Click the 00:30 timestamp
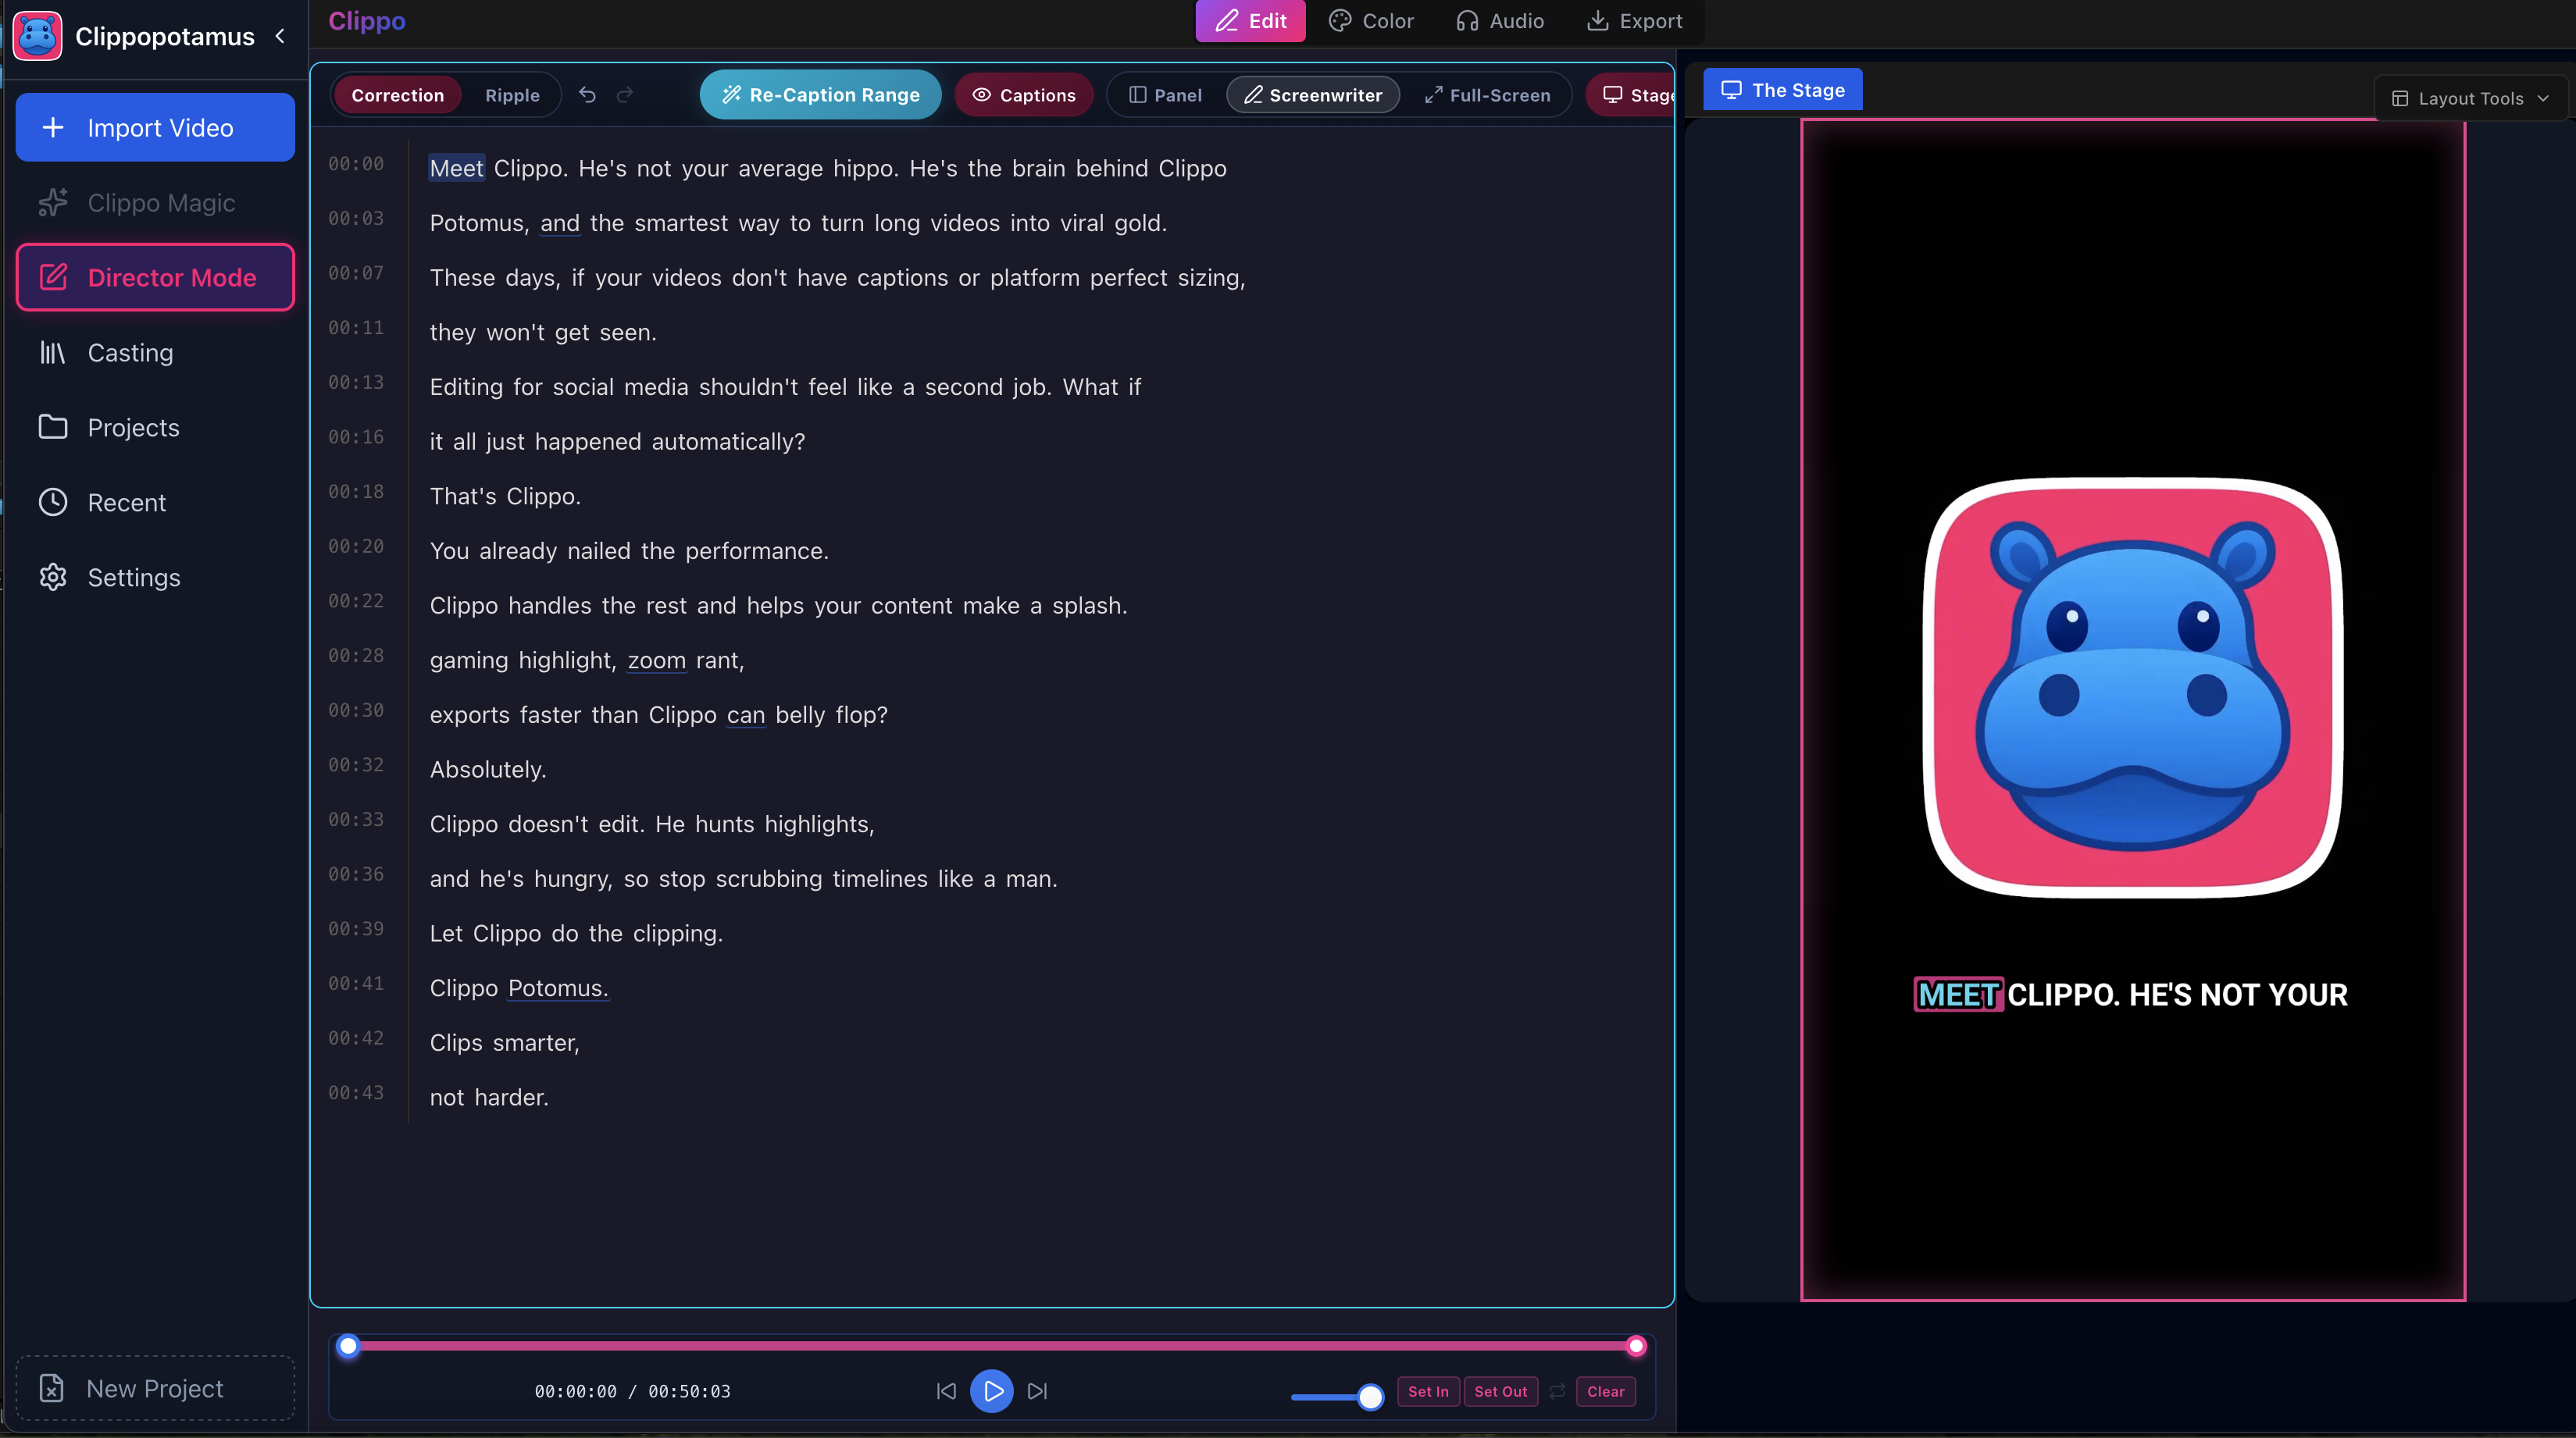Image resolution: width=2576 pixels, height=1438 pixels. tap(356, 710)
